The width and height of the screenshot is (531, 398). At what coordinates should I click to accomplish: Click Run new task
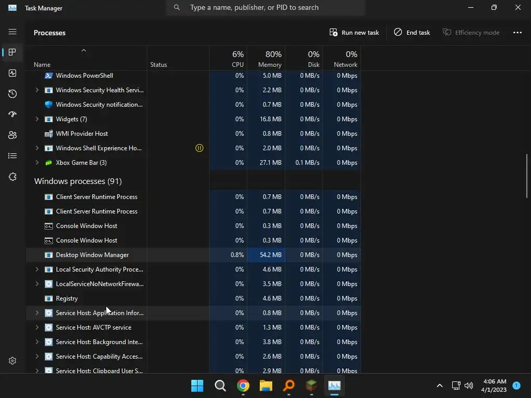click(x=354, y=33)
